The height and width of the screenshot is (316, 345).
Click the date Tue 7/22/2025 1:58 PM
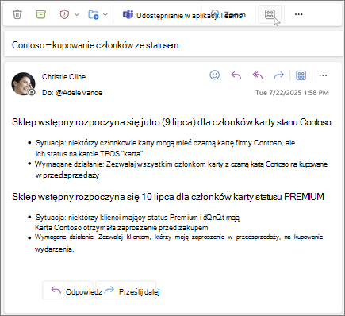click(292, 93)
